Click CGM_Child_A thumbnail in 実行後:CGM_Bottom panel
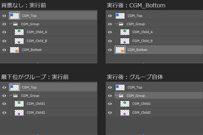 pos(125,32)
